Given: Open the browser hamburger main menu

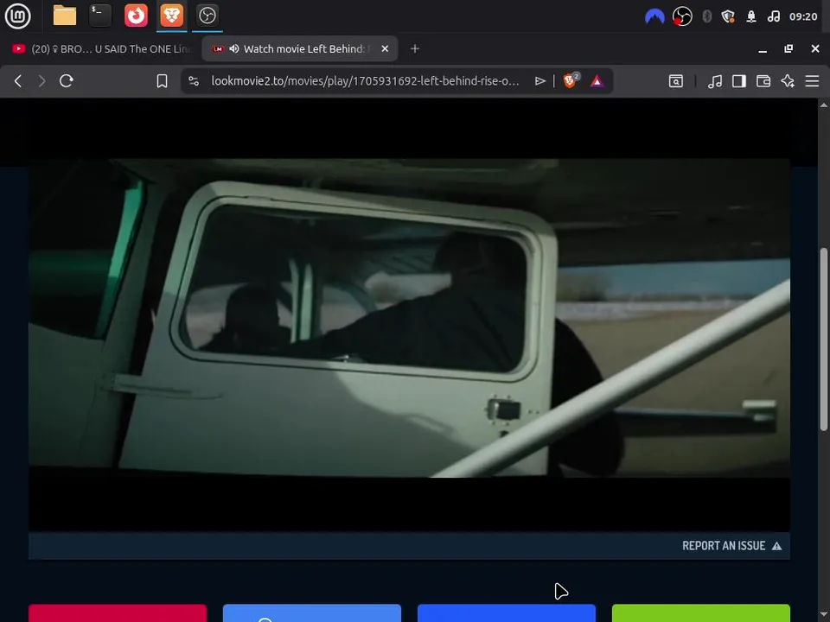Looking at the screenshot, I should coord(812,81).
